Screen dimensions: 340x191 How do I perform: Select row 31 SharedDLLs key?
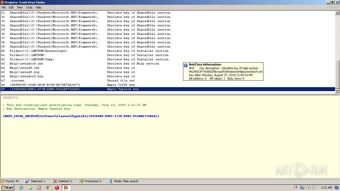[x=168, y=13]
